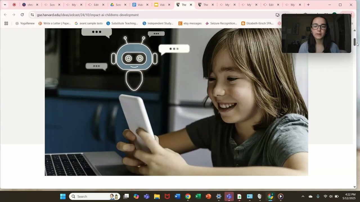
Task: Click the OneDrive cloud tray icon
Action: (310, 196)
